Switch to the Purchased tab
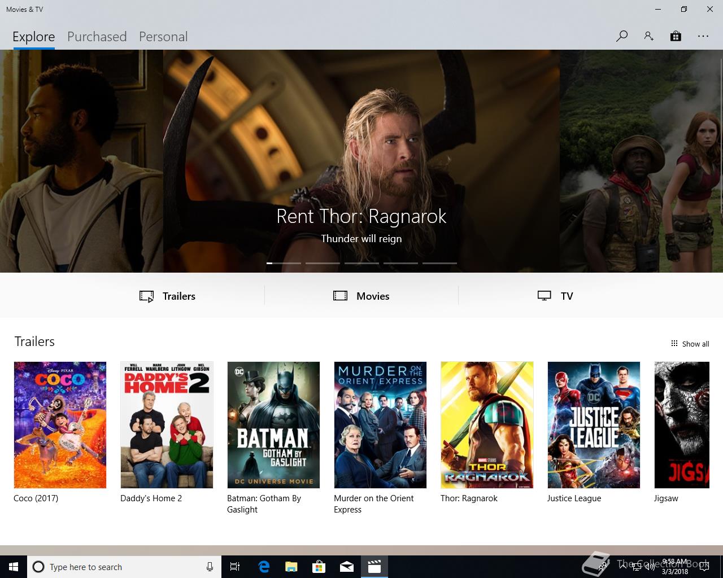723x578 pixels. click(97, 37)
